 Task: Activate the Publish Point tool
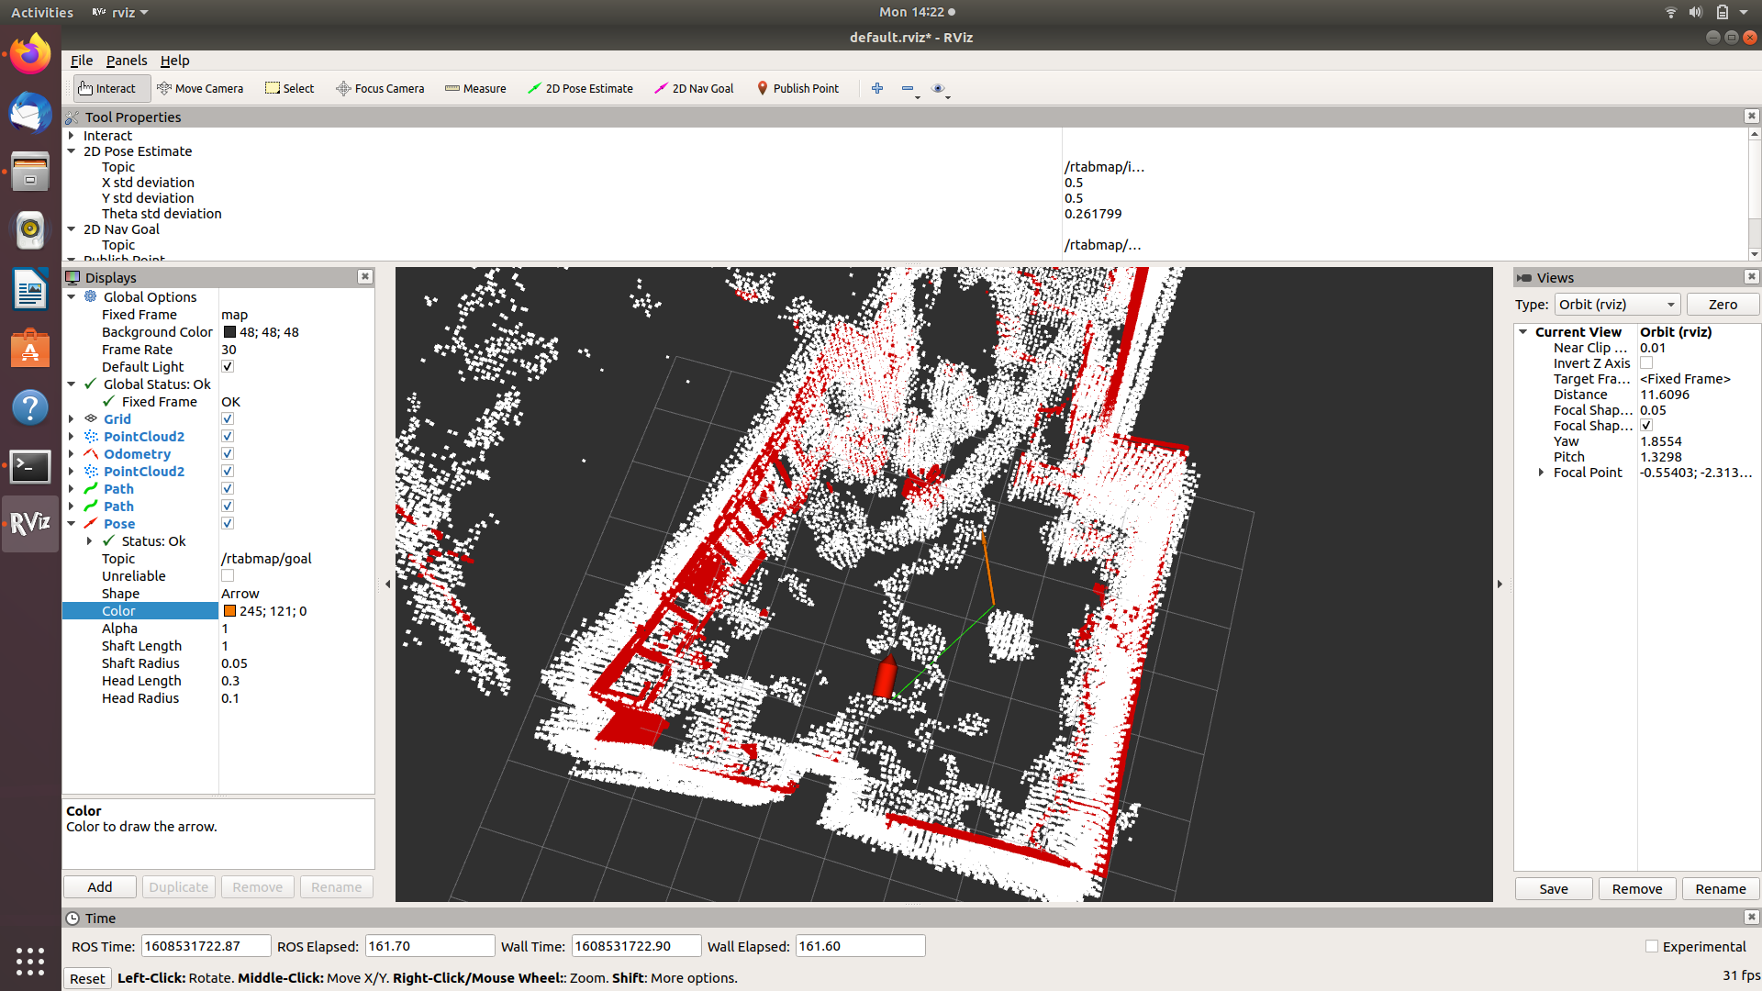(x=797, y=88)
